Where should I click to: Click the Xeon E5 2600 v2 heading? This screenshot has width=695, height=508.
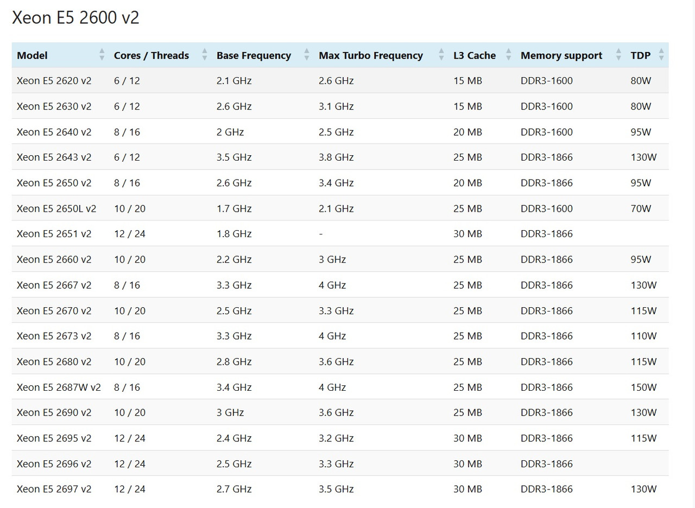coord(75,17)
